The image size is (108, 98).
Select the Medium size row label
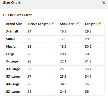point(12,47)
